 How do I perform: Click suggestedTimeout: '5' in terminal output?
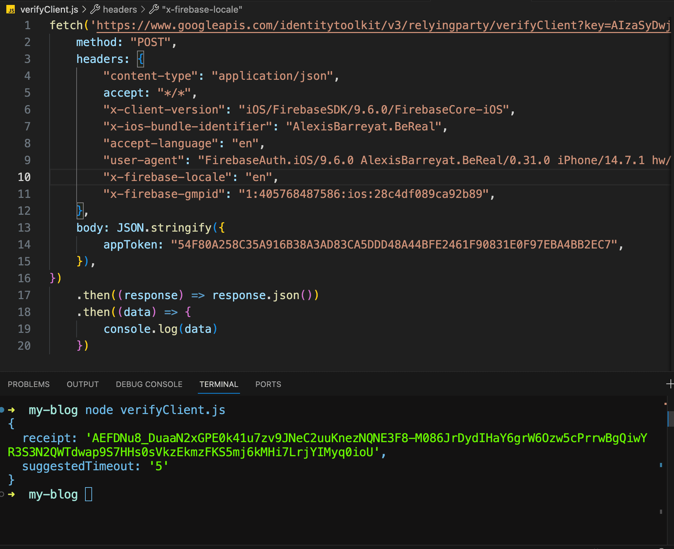coord(95,466)
